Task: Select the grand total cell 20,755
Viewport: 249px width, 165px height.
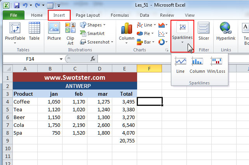Action: pyautogui.click(x=124, y=140)
